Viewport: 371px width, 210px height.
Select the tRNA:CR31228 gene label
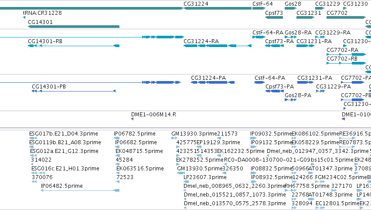pos(42,13)
